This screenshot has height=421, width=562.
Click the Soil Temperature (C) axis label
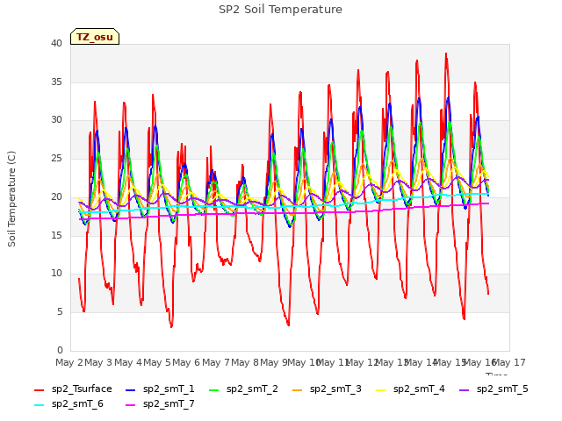[11, 199]
